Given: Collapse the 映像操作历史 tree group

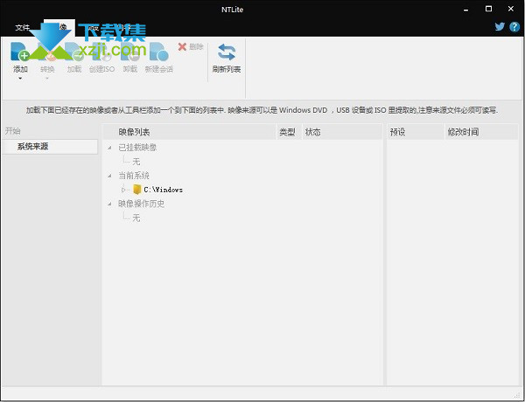Looking at the screenshot, I should click(x=109, y=204).
